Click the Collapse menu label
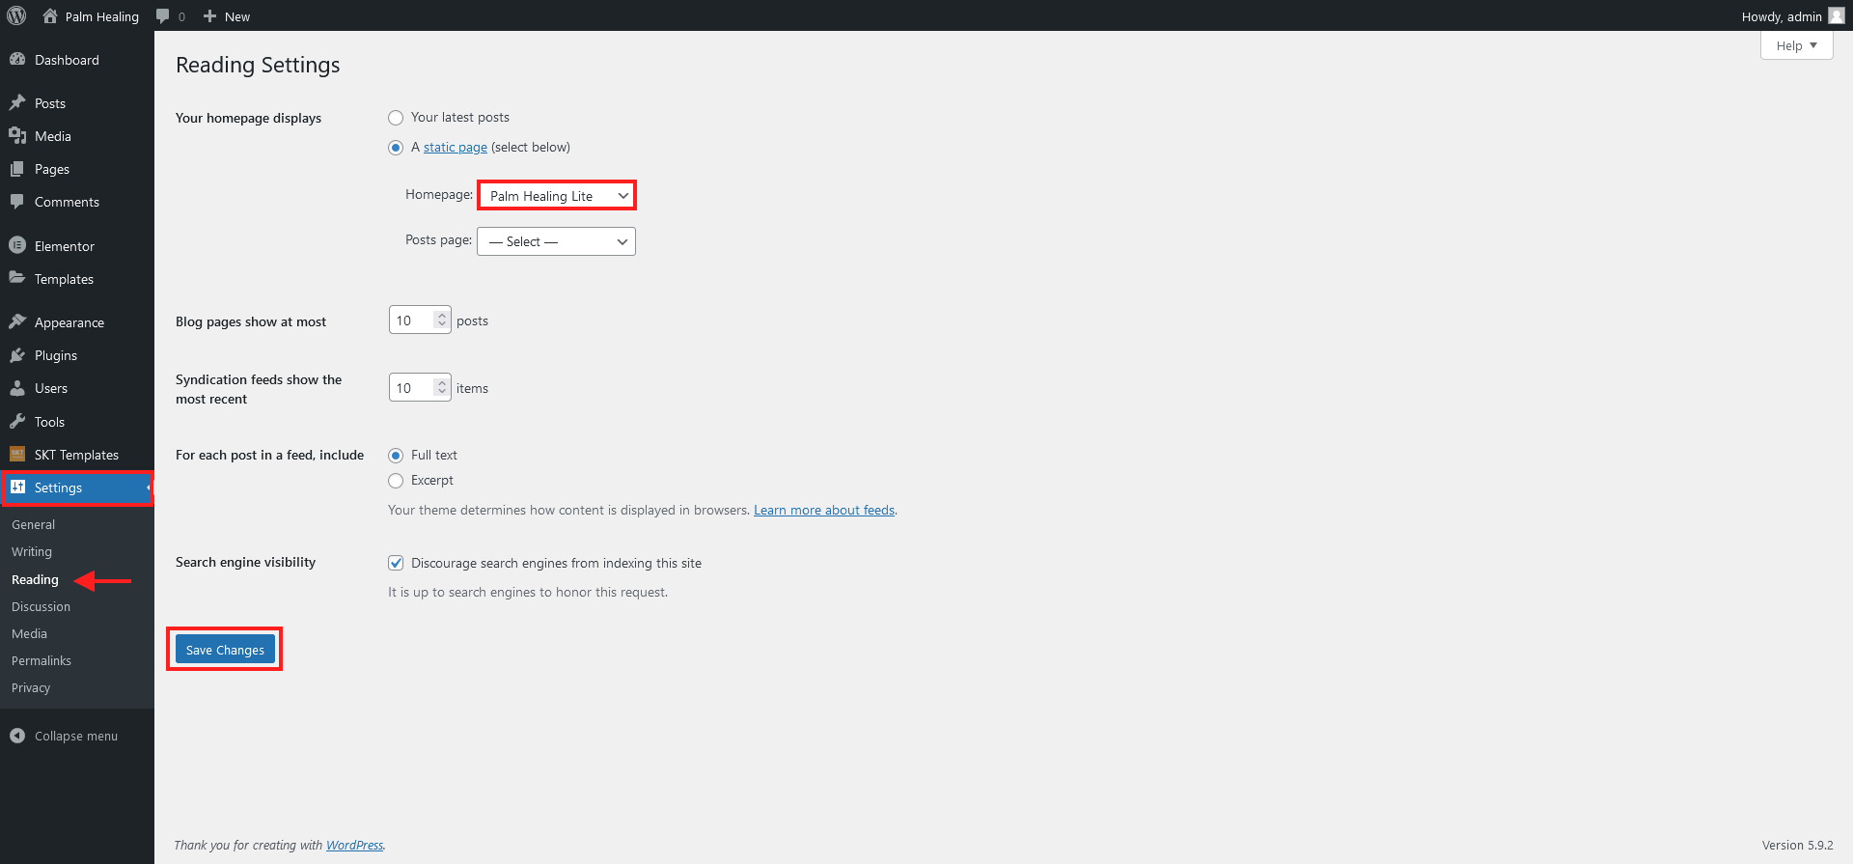 [76, 736]
